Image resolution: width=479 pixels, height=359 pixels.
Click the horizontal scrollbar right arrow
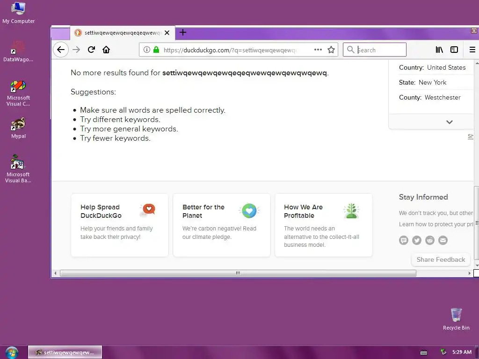470,273
